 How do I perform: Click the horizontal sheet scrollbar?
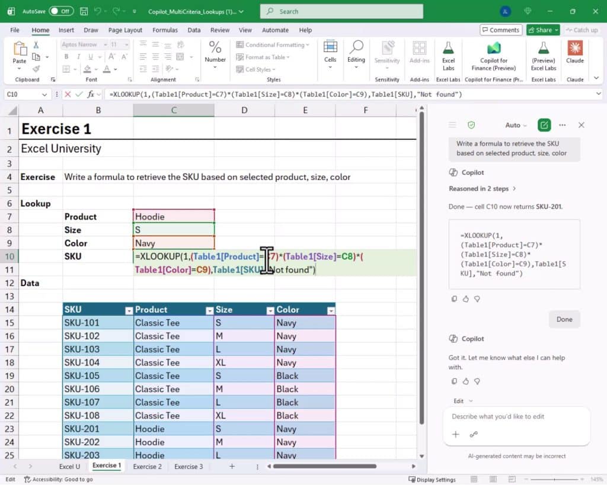[324, 466]
